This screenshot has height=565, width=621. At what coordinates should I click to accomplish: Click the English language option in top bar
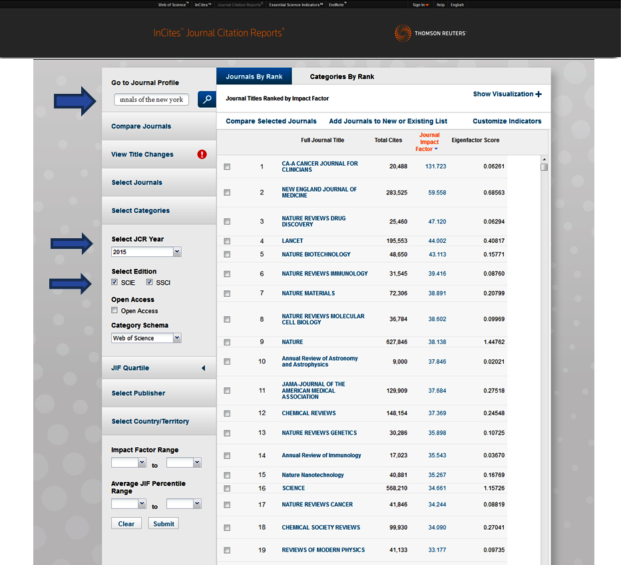coord(457,5)
